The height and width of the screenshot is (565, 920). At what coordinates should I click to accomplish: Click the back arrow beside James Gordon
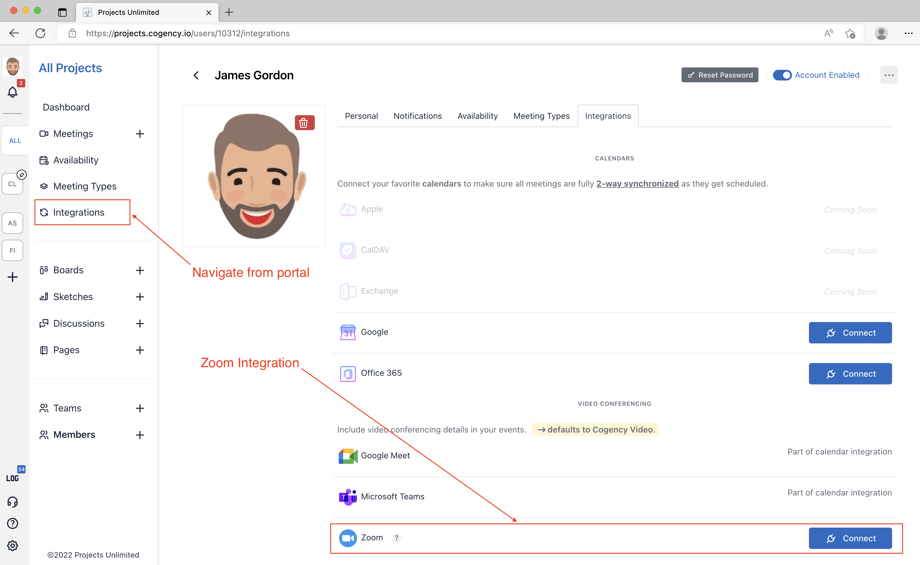196,75
